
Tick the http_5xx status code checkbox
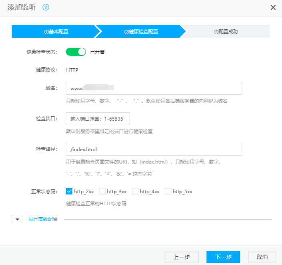168,191
